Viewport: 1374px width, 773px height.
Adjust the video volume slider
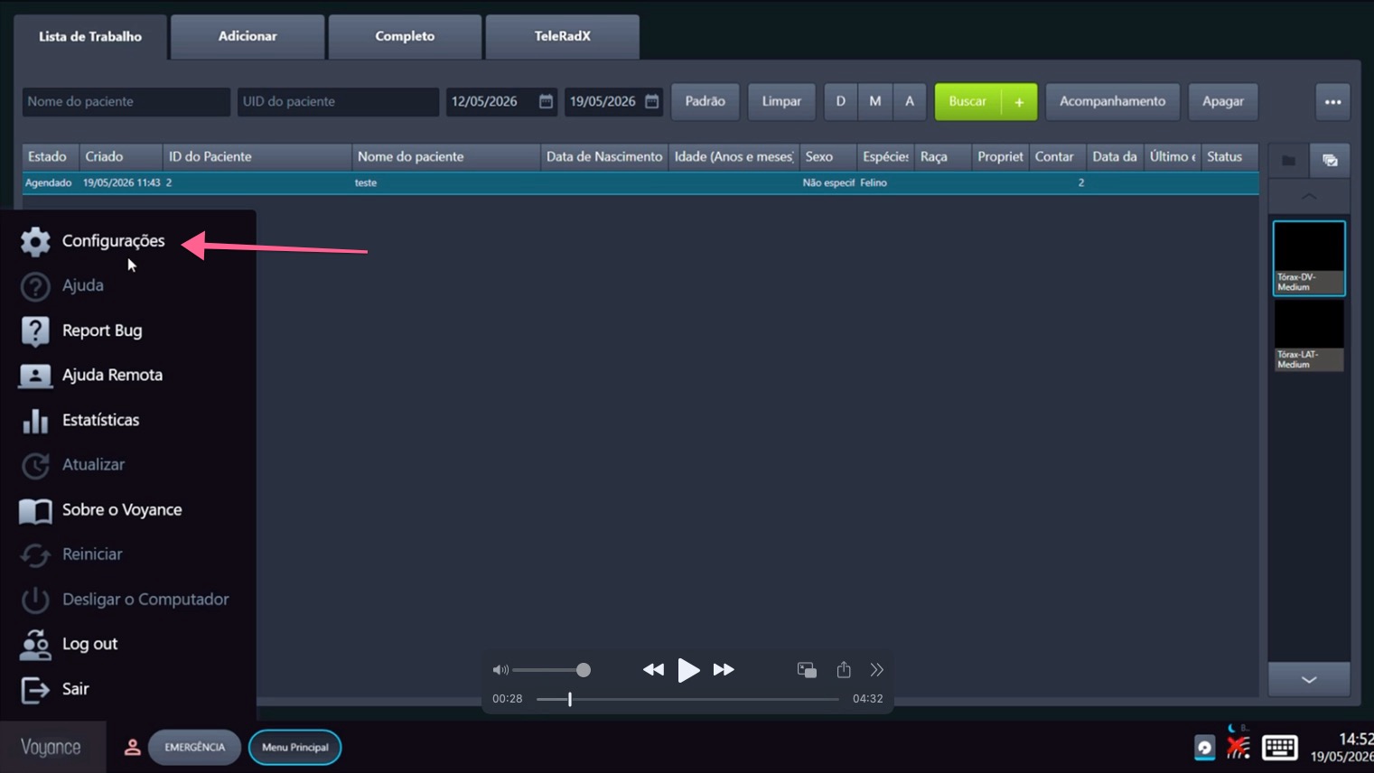tap(551, 670)
